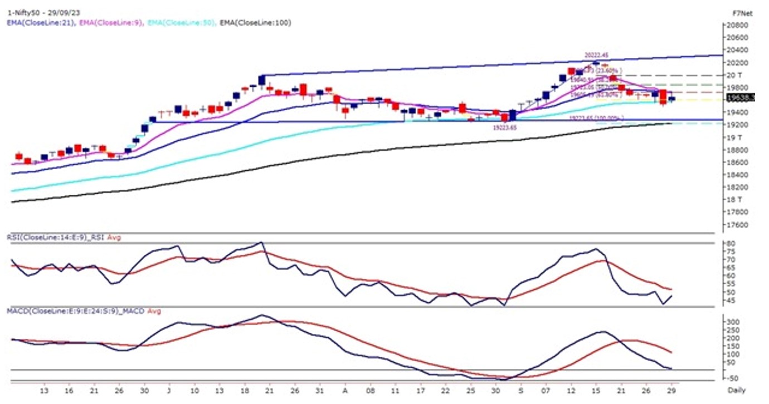Click the Avg label in MACD panel

point(153,311)
